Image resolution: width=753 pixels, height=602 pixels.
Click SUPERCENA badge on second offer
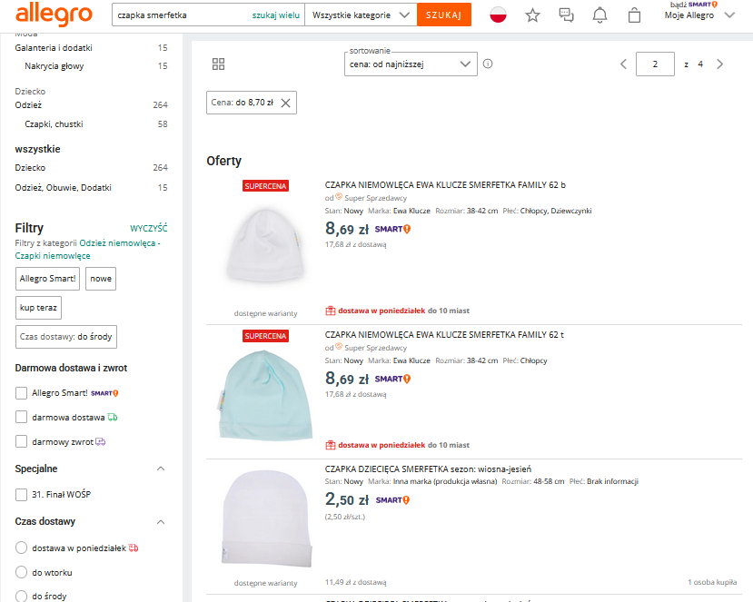265,336
